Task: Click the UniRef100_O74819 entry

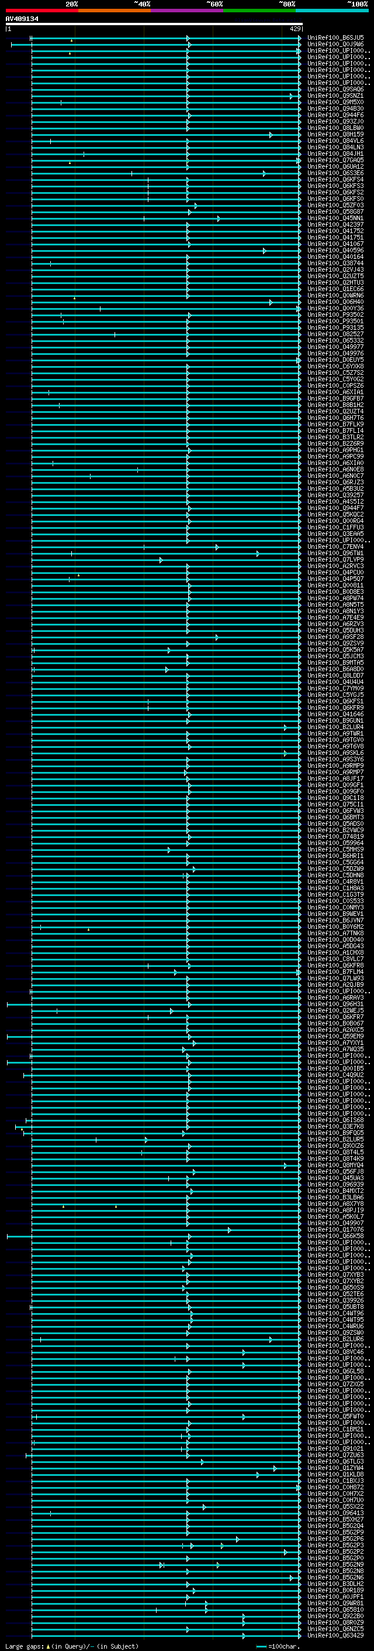Action: tap(335, 836)
